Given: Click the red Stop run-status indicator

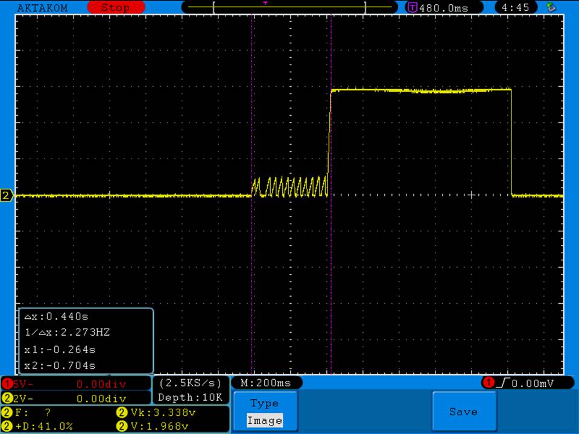Looking at the screenshot, I should coord(115,8).
